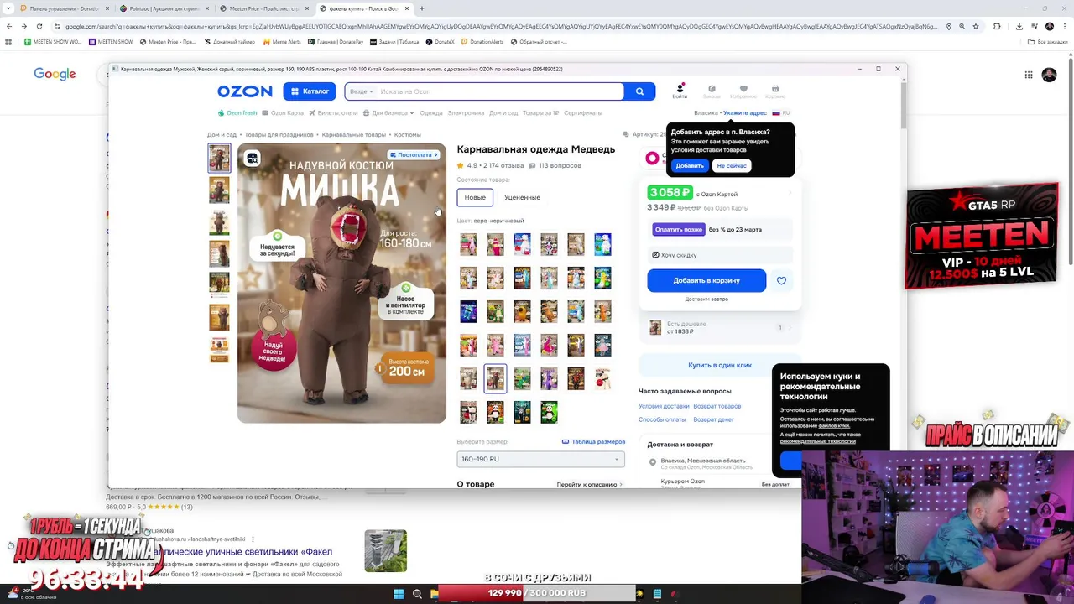Open the Ozon Карта menu item

(x=283, y=112)
